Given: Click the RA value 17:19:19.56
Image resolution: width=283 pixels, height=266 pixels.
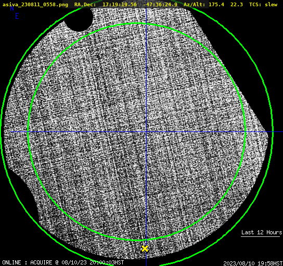Looking at the screenshot, I should (120, 5).
